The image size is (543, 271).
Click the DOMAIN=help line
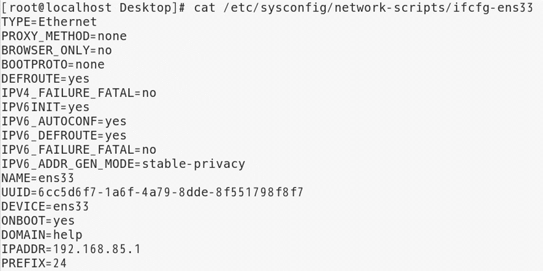coord(42,235)
